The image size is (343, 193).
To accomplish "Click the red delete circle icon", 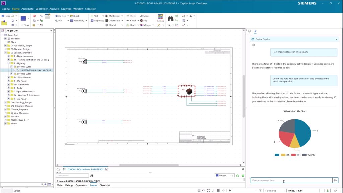I will (34, 16).
